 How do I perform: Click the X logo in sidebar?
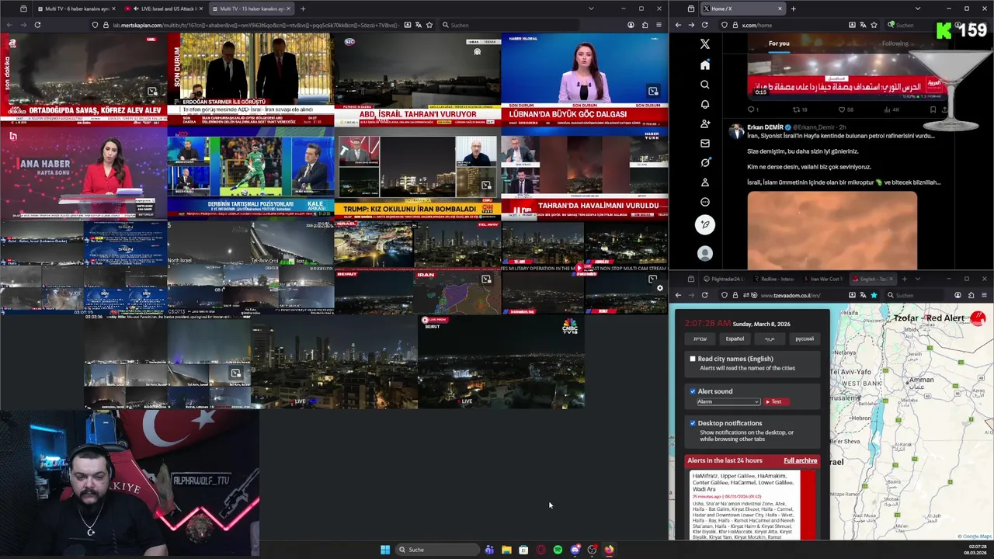(x=704, y=44)
